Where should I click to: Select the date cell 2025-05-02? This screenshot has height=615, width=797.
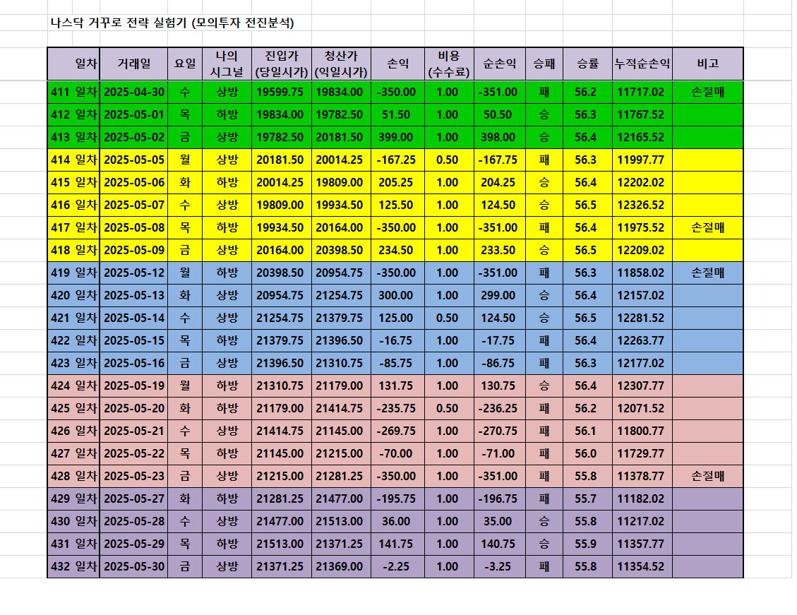[x=133, y=137]
